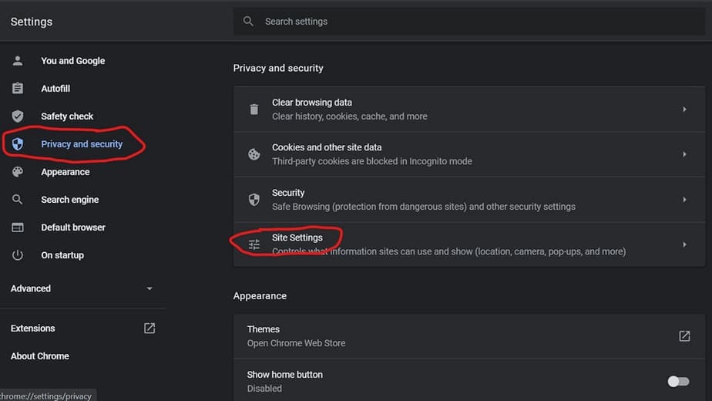Open Clear browsing data row arrow
The height and width of the screenshot is (401, 712).
pos(684,110)
